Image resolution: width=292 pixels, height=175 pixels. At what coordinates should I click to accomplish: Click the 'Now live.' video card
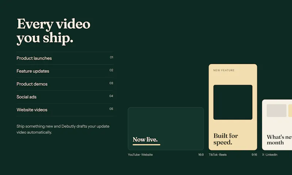166,129
